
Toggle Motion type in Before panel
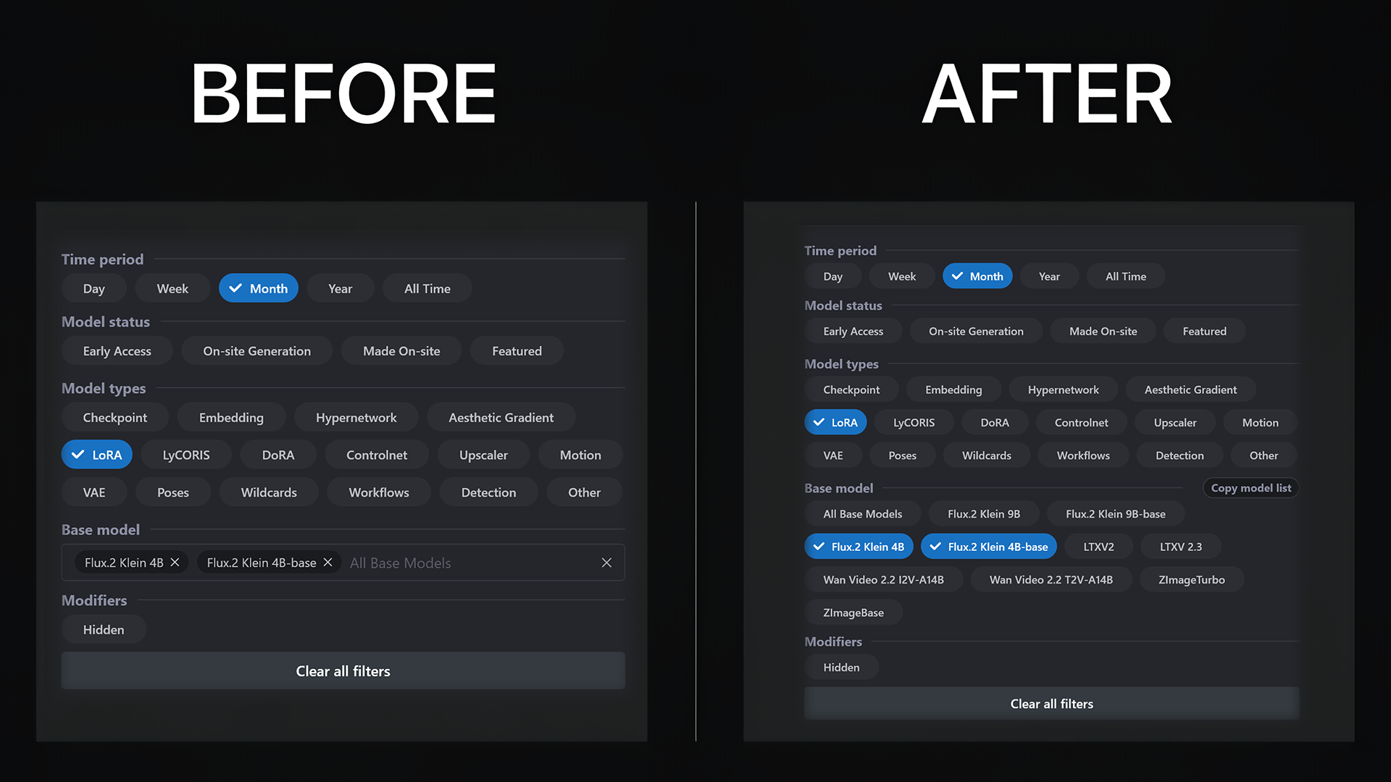(x=580, y=455)
